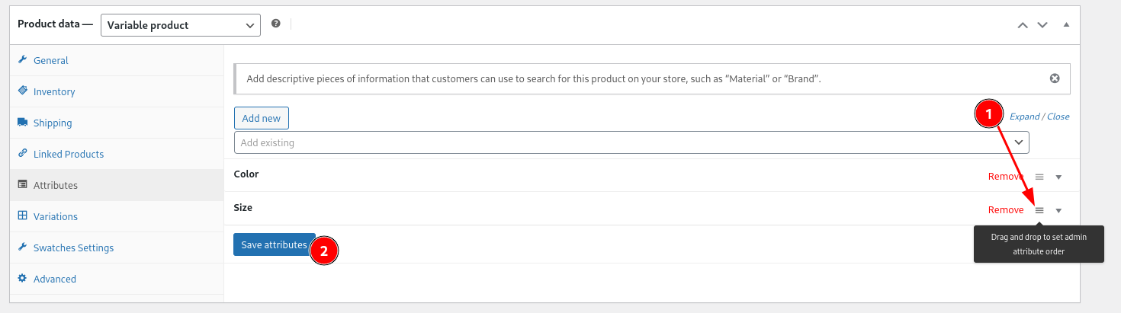Click the Color row drag handle icon
Screen dimensions: 1121x313
(1039, 177)
